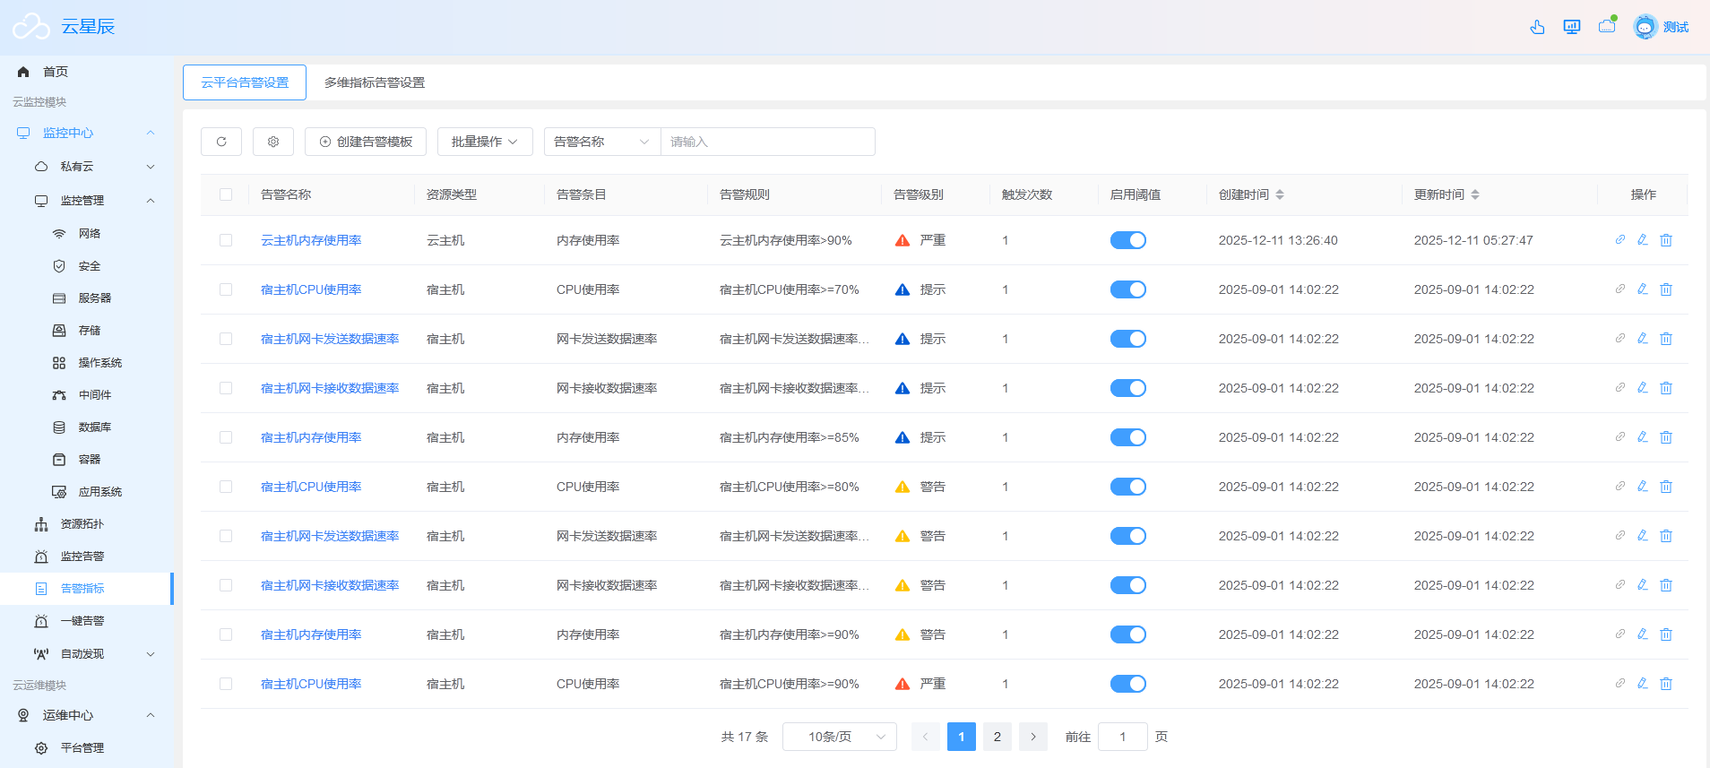Viewport: 1710px width, 768px height.
Task: Open the 批量操作 dropdown
Action: [x=485, y=142]
